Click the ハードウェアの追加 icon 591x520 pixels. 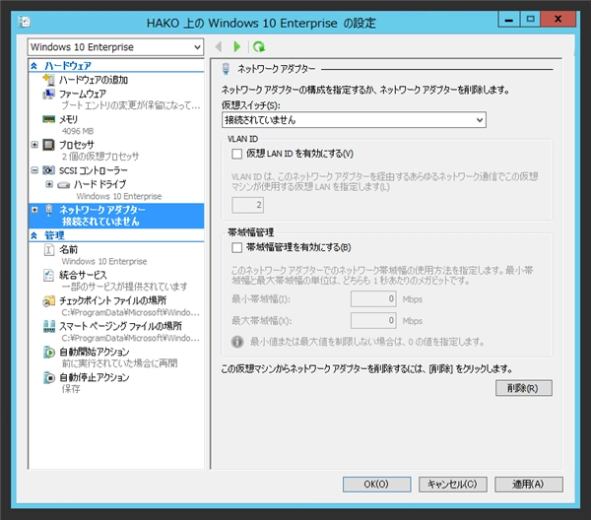tap(48, 80)
